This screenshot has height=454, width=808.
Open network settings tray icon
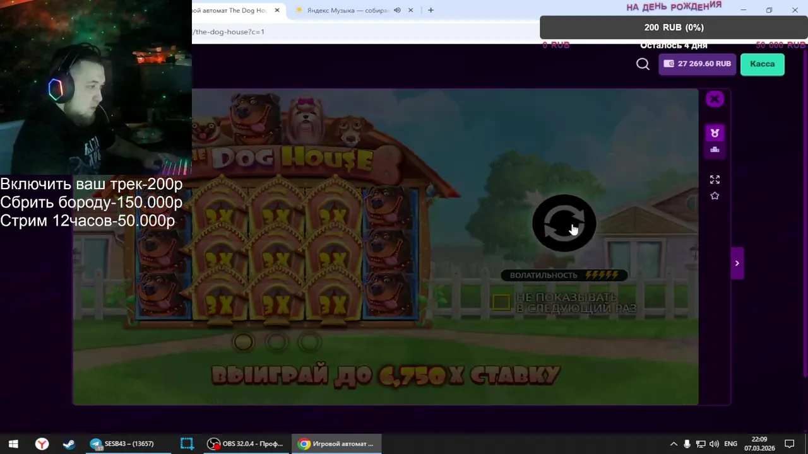coord(701,444)
